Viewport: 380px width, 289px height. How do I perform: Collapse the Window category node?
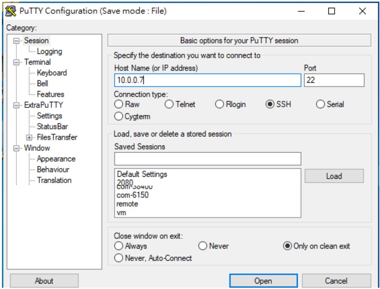point(16,148)
